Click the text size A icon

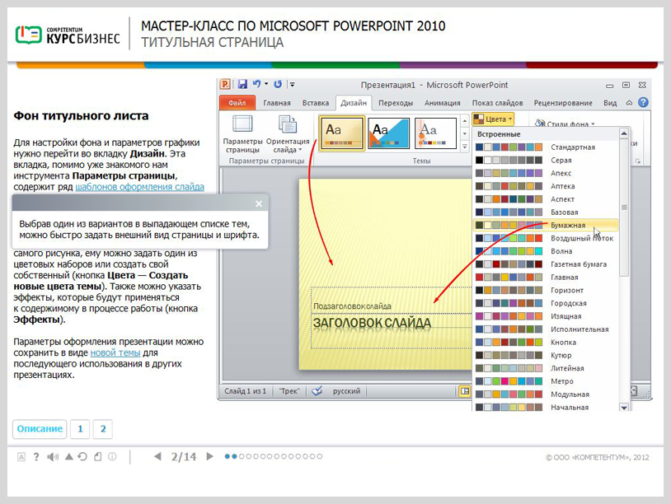[21, 457]
